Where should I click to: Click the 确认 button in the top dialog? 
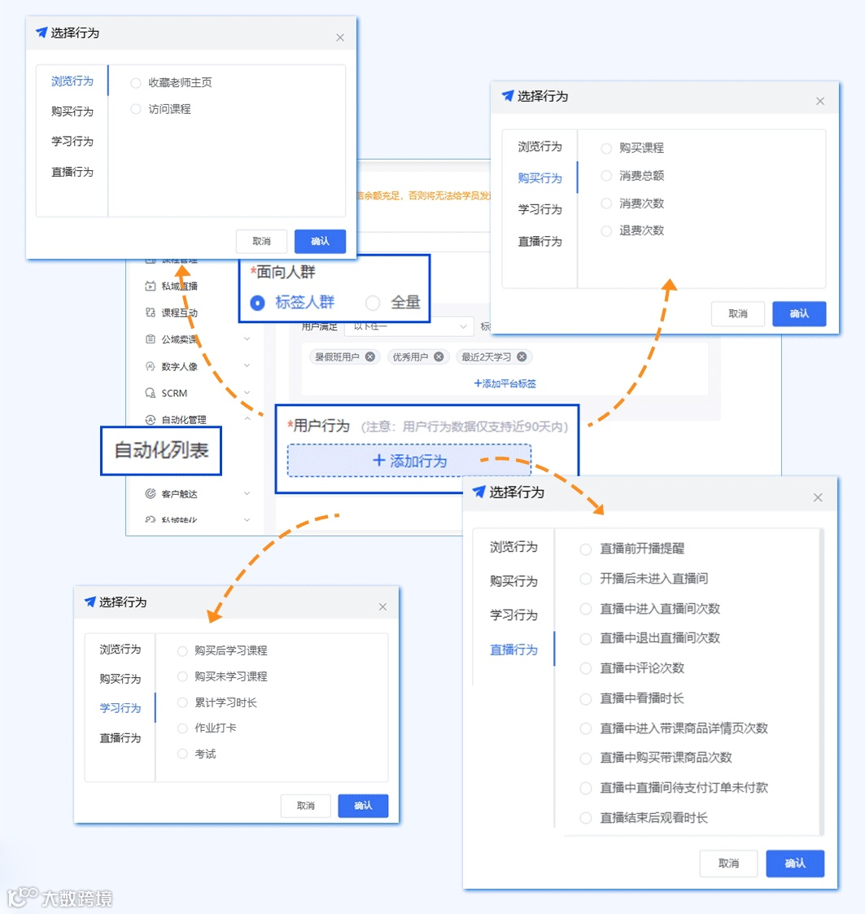pyautogui.click(x=320, y=241)
